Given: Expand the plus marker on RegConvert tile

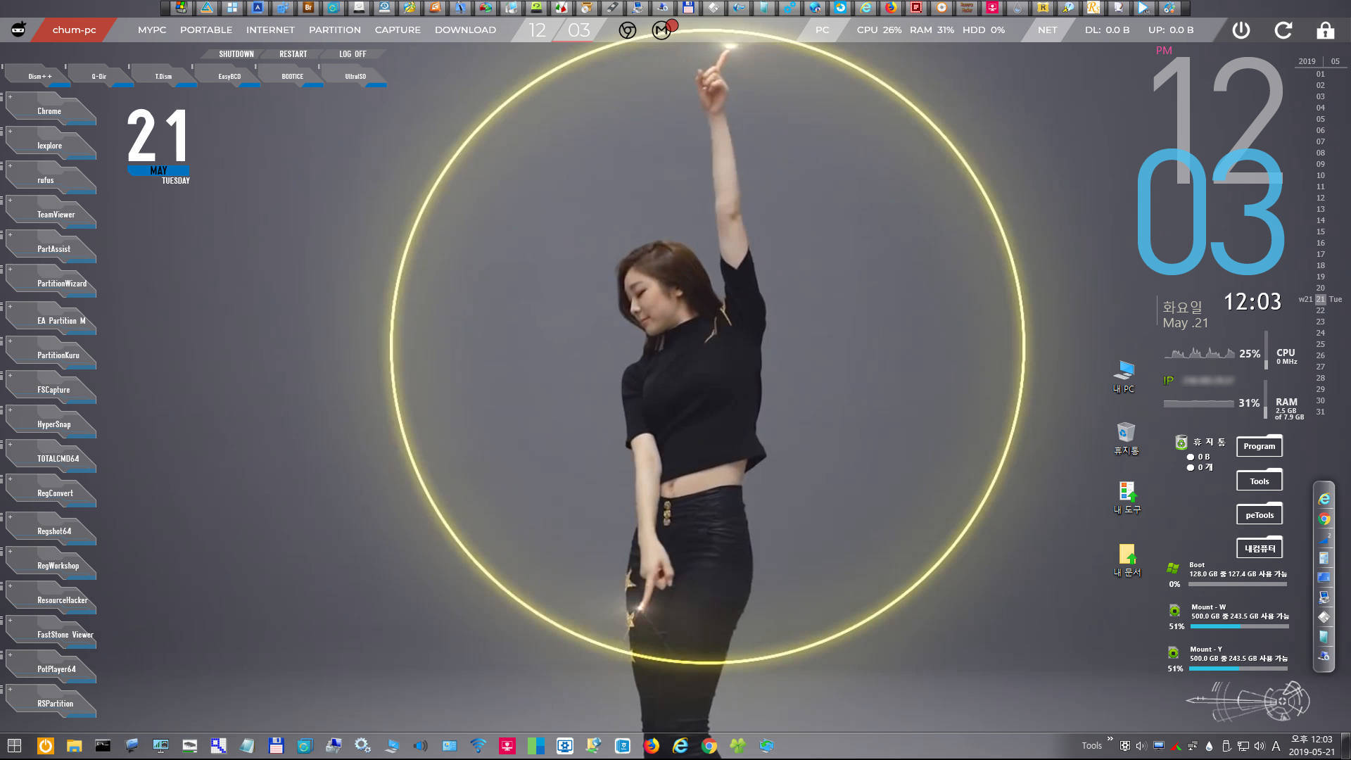Looking at the screenshot, I should click(x=10, y=479).
